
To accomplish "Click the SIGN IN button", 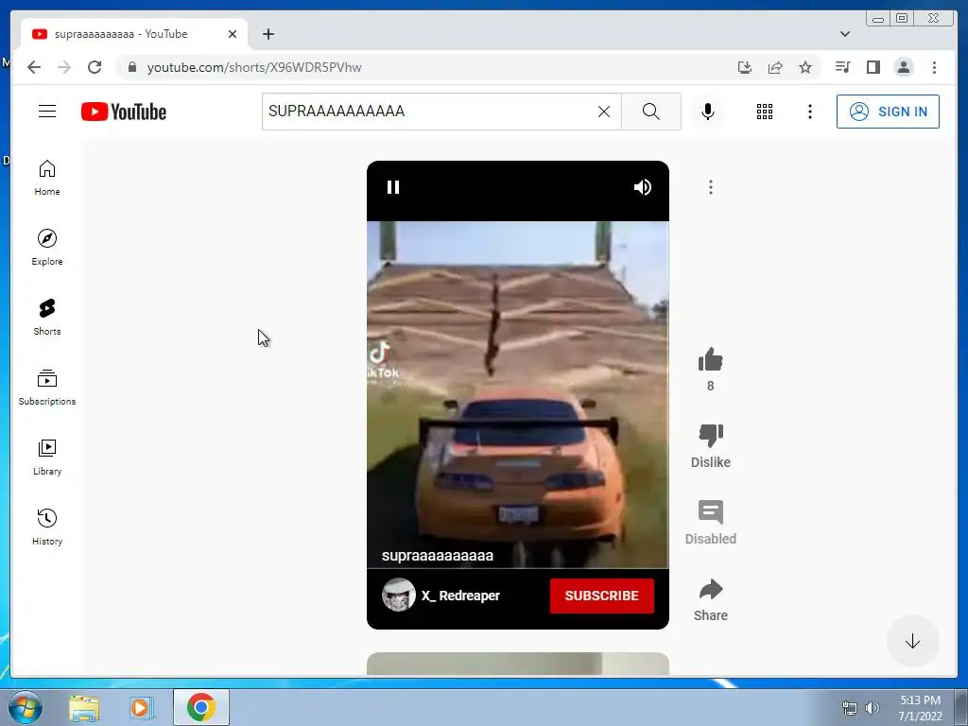I will (x=888, y=112).
